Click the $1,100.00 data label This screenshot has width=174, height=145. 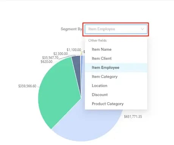74,50
